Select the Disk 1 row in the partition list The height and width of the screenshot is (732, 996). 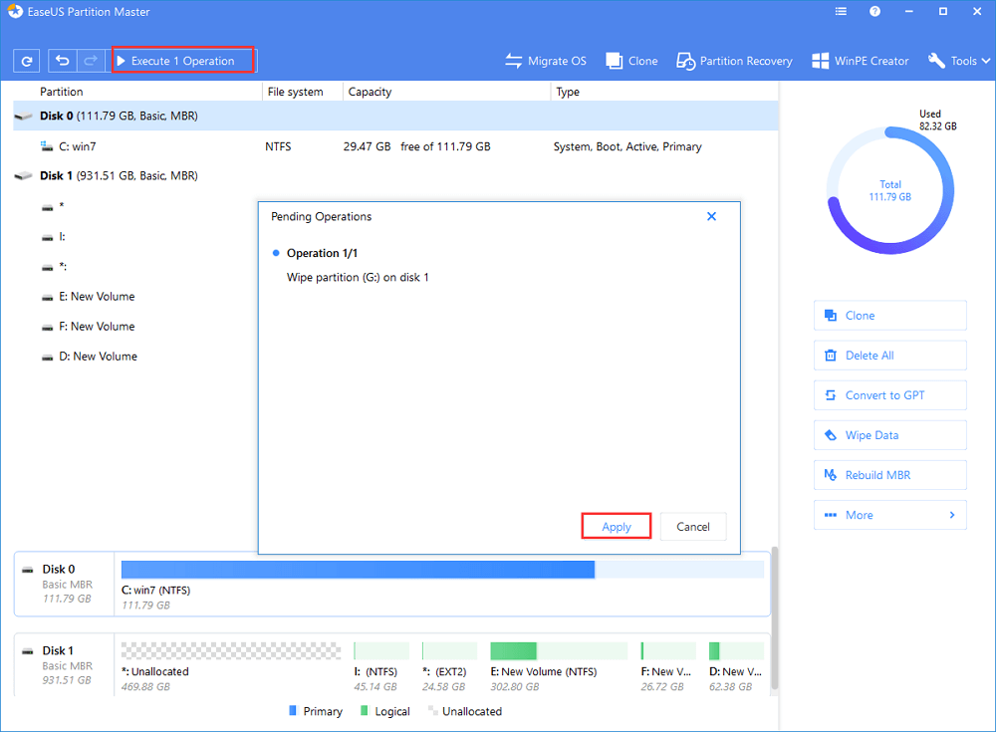pyautogui.click(x=395, y=175)
